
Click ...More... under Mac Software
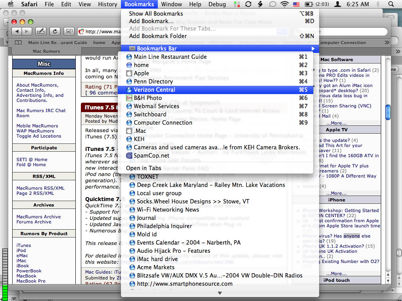click(336, 123)
